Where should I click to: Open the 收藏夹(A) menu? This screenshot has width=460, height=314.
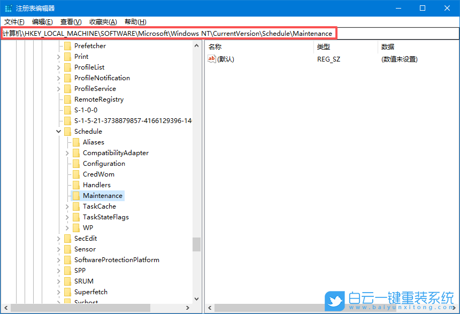(x=103, y=22)
